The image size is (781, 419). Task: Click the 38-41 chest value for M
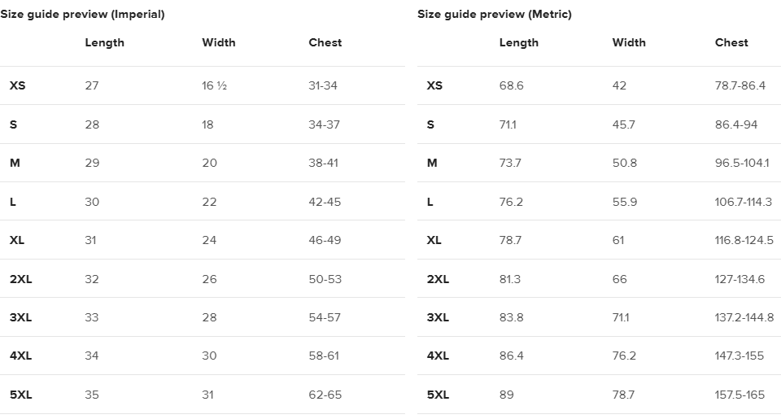(x=323, y=163)
